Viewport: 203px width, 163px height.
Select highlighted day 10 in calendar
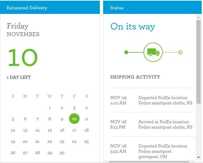[x=74, y=119]
